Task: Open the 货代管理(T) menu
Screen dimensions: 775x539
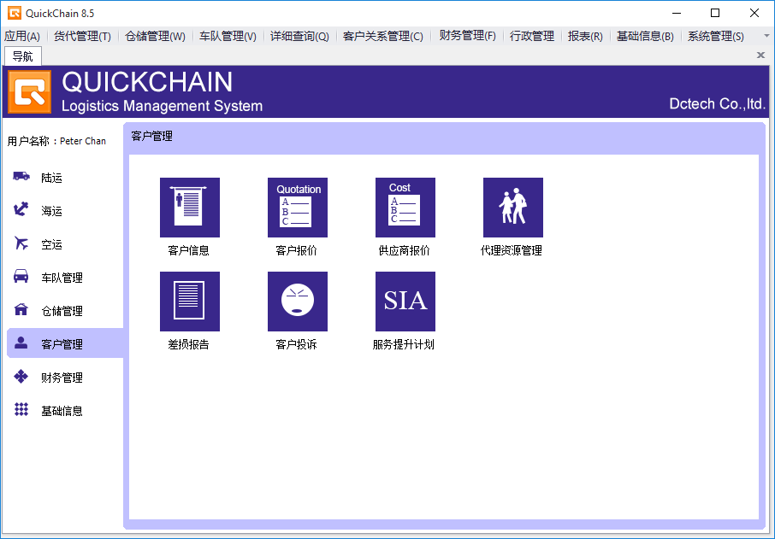Action: click(82, 36)
